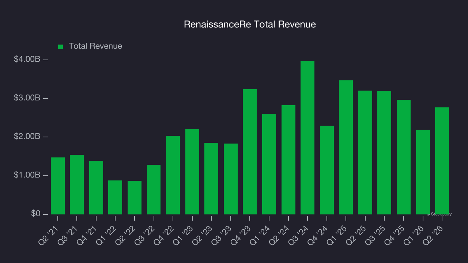The width and height of the screenshot is (468, 263).
Task: Click the $3.00B y-axis label
Action: tap(27, 98)
